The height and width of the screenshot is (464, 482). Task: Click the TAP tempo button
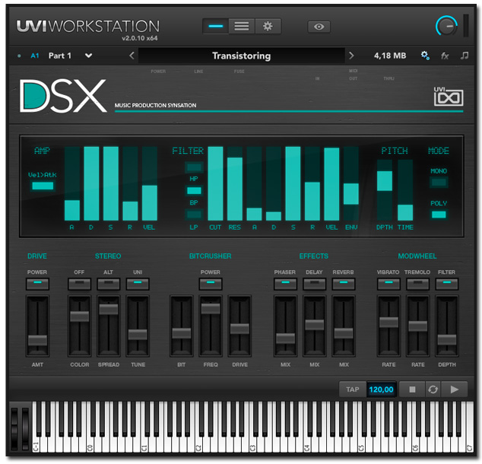coord(353,389)
